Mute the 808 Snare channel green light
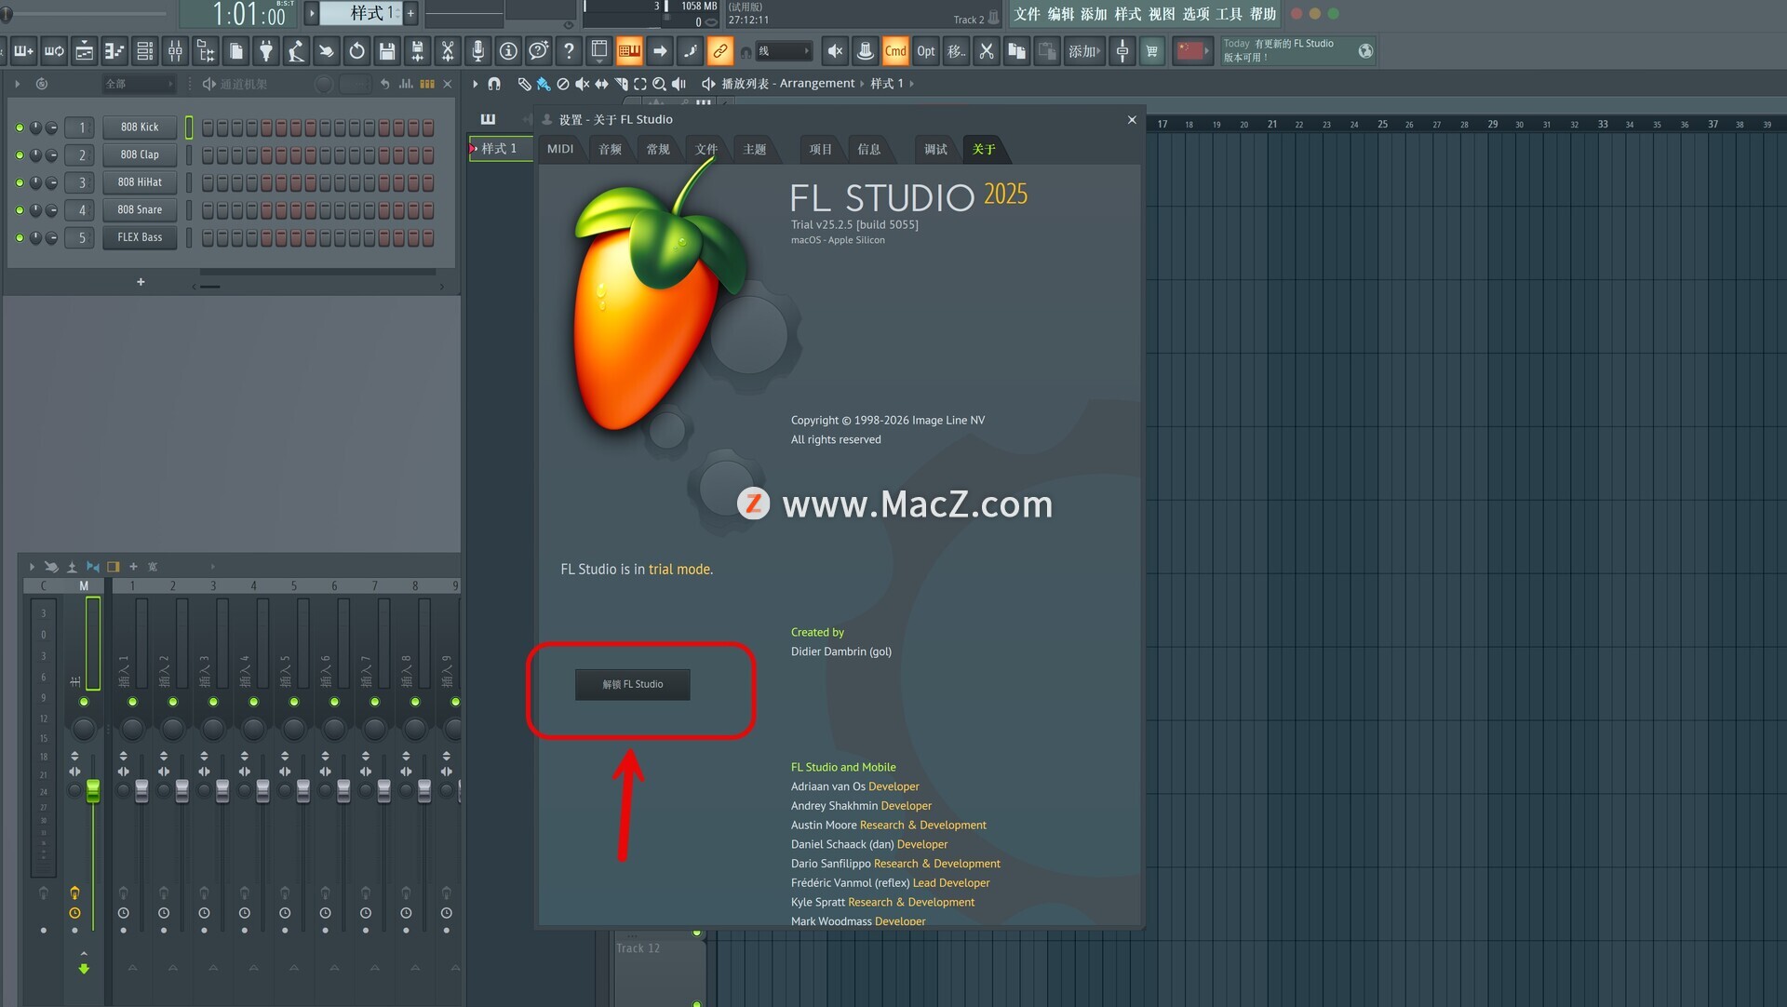This screenshot has height=1007, width=1787. (x=20, y=210)
